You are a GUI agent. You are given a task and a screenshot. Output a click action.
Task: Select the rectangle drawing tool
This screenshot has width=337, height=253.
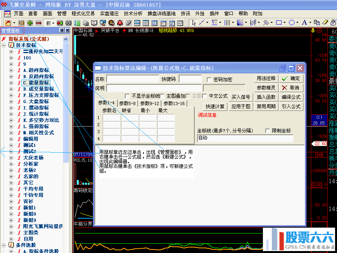click(279, 22)
